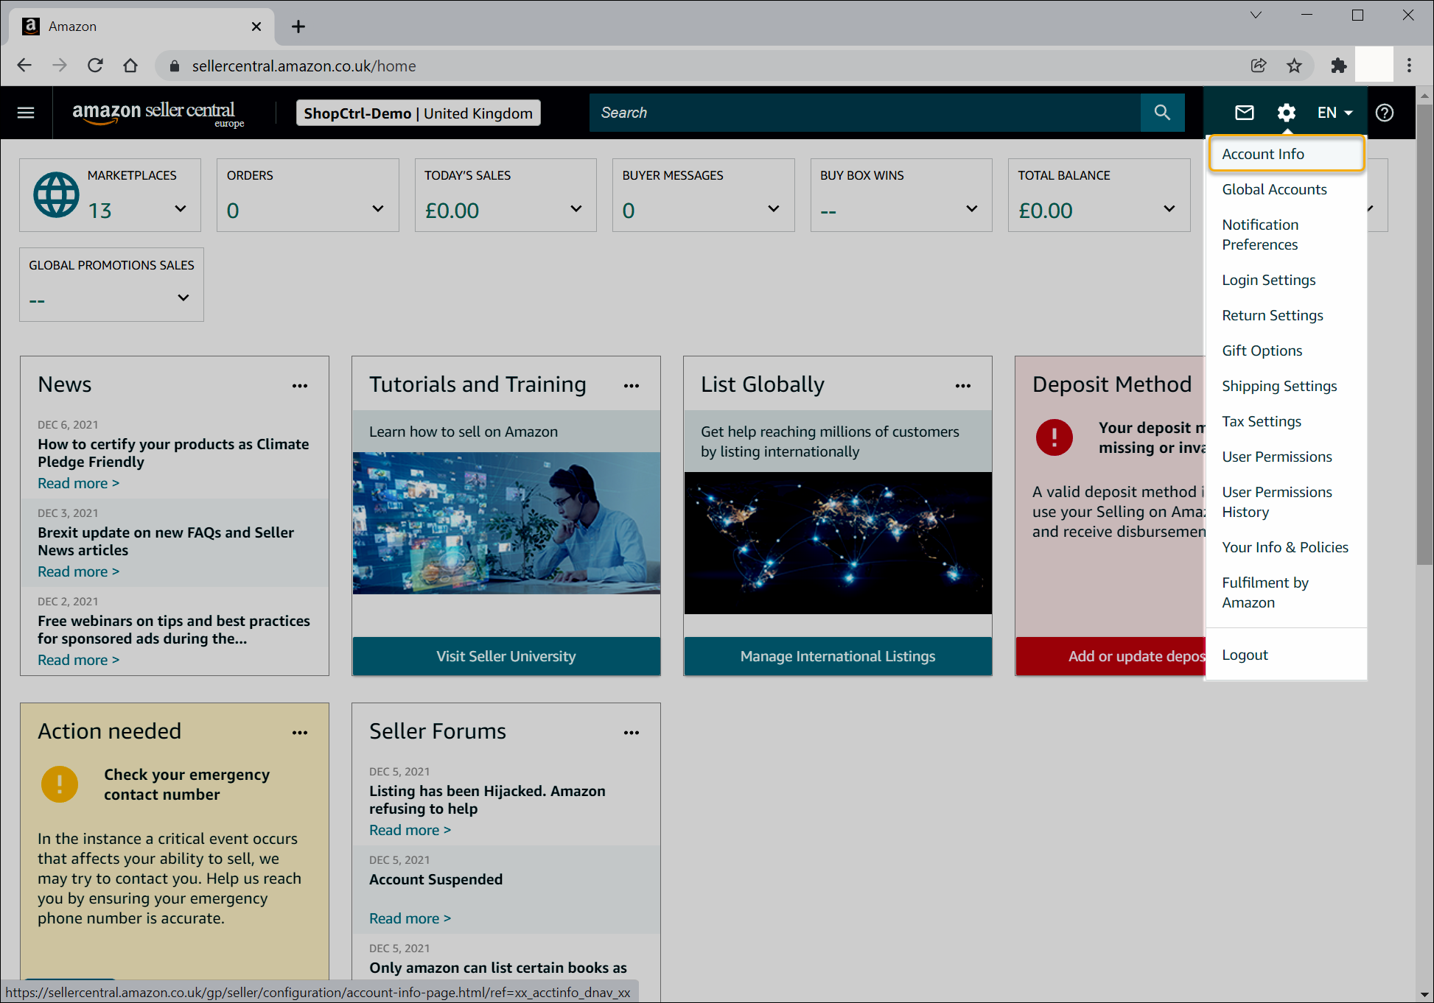Click the site lock icon in the address bar
1434x1003 pixels.
[175, 66]
